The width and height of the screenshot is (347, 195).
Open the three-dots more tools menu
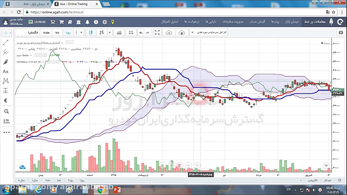[x=7, y=132]
